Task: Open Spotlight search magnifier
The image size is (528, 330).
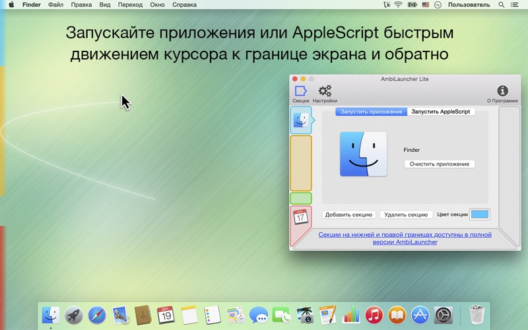Action: point(502,5)
